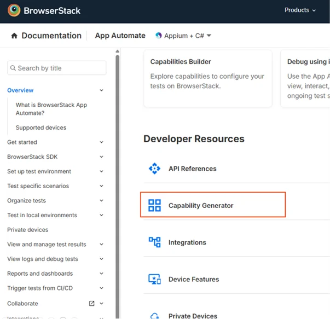Expand the Collaborate section chevron
This screenshot has width=330, height=319.
click(x=101, y=304)
